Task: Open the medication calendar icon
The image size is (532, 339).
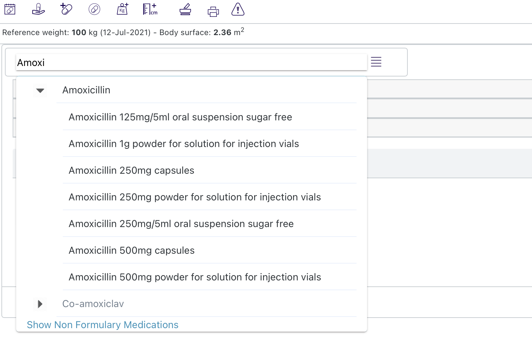Action: click(10, 9)
